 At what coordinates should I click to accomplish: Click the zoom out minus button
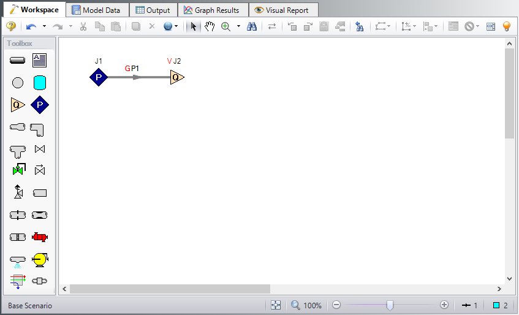coord(336,305)
